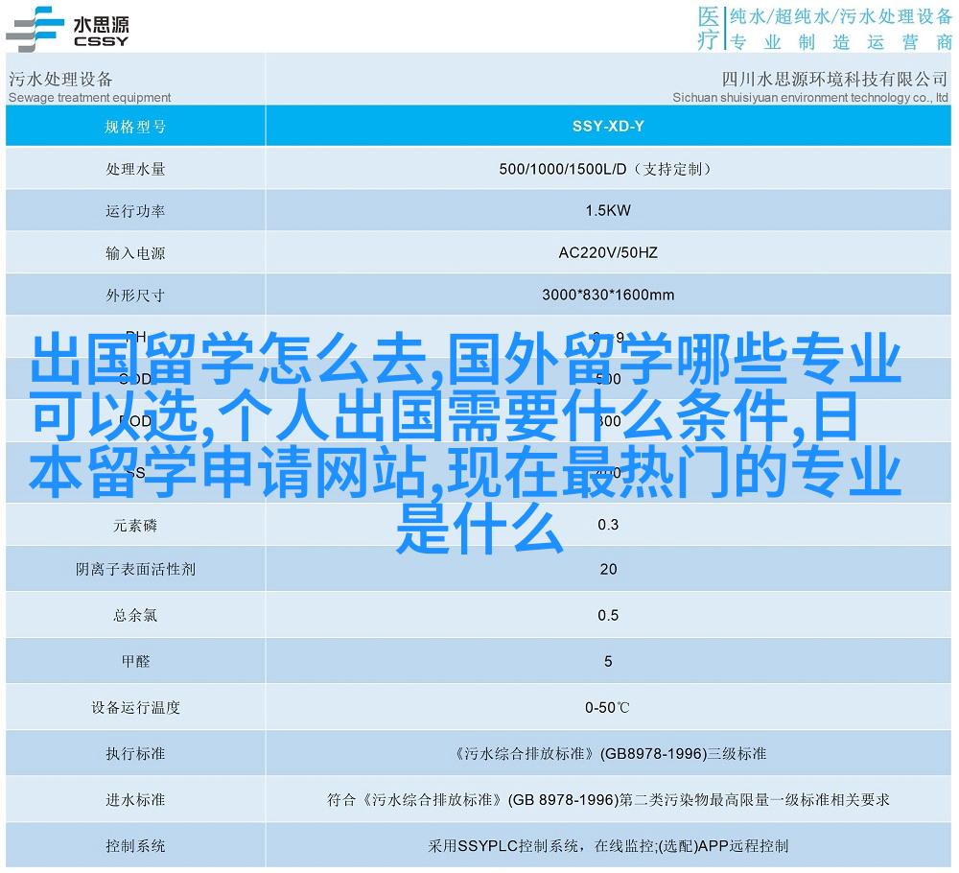Viewport: 959px width, 873px height.
Task: Click the 设备运行温度 row label
Action: 135,708
